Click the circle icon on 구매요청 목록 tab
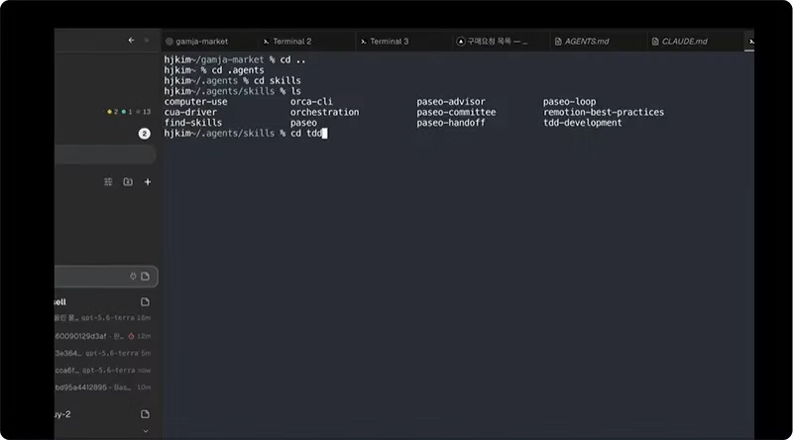The height and width of the screenshot is (440, 793). (461, 42)
